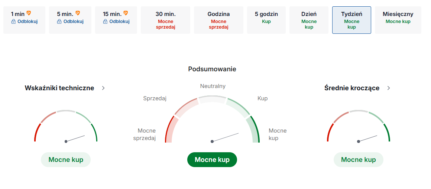Click the dark green Mocne kup summary button

[x=212, y=160]
